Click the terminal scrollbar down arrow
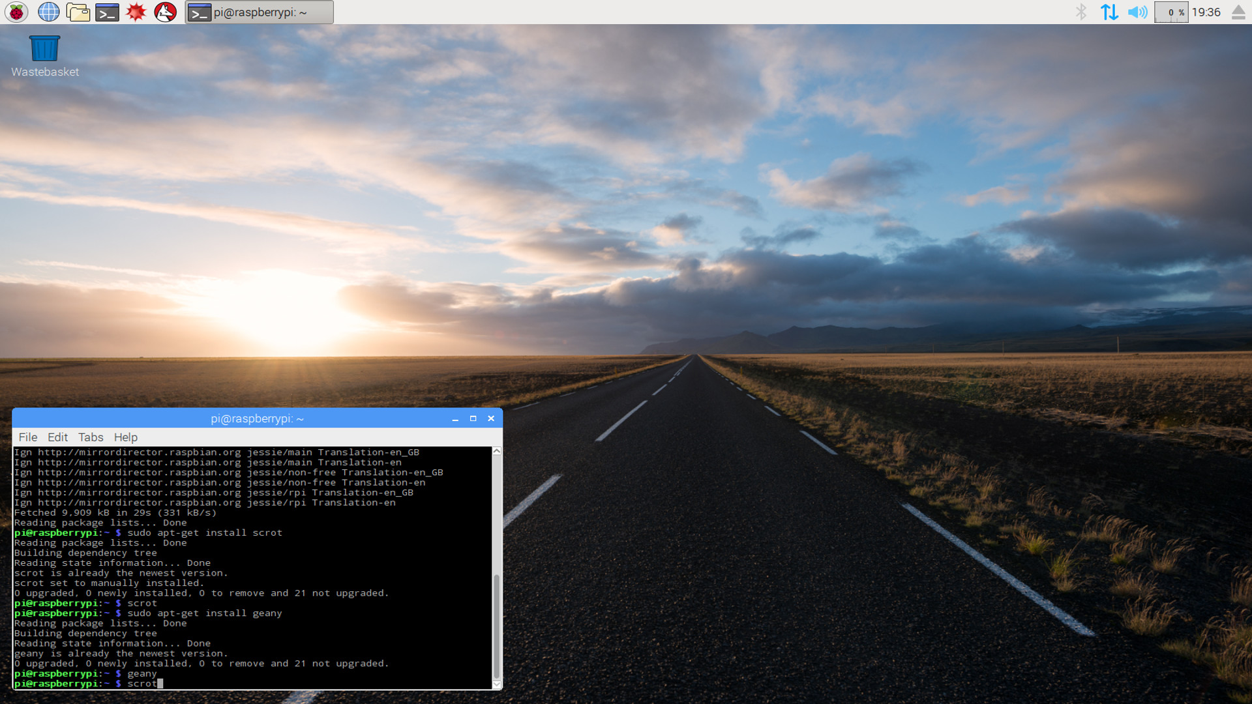 point(497,684)
